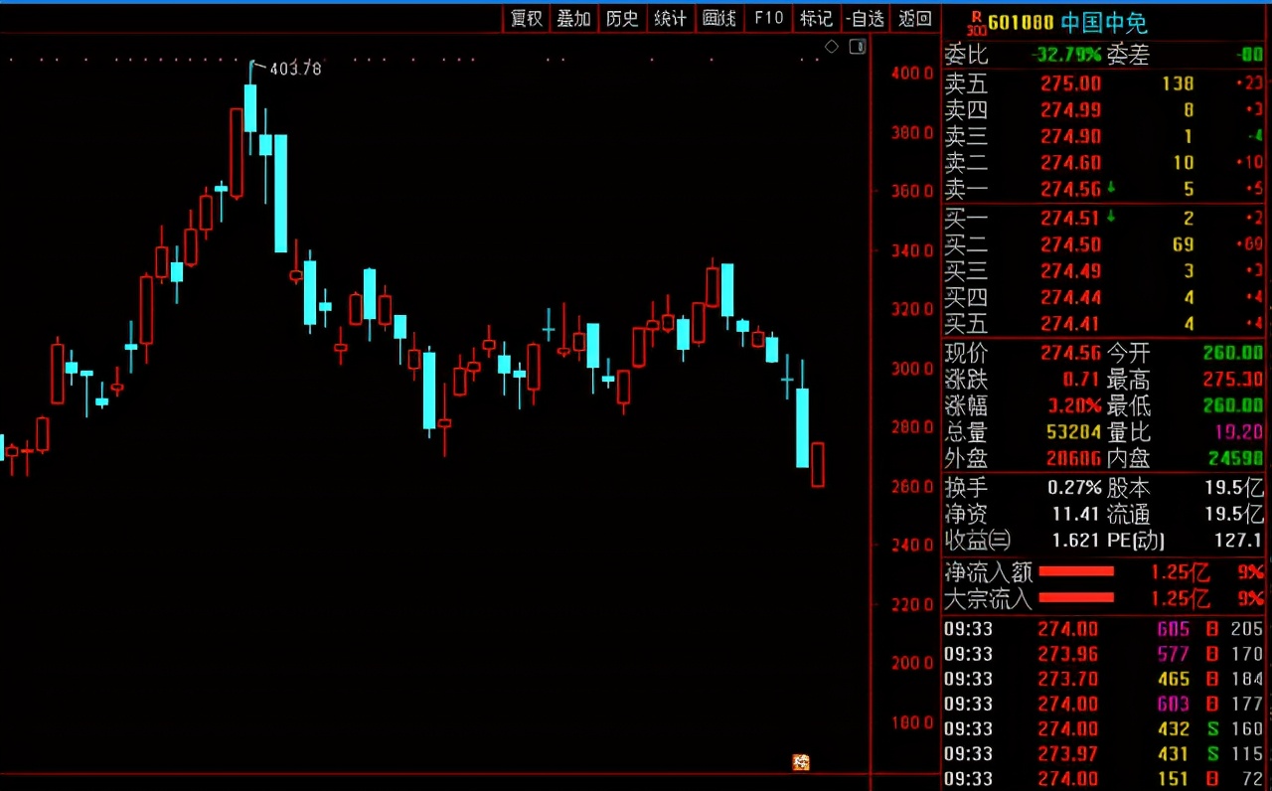Click the trade row with volume 151
The height and width of the screenshot is (791, 1272).
pos(1103,779)
